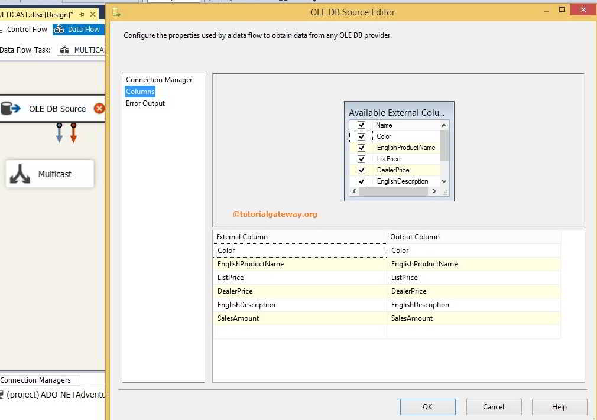
Task: Click the OLE DB Source component icon
Action: point(11,109)
